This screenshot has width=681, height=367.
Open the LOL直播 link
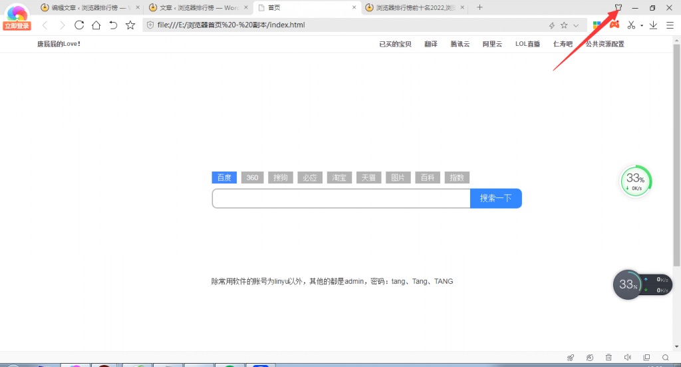pos(527,44)
